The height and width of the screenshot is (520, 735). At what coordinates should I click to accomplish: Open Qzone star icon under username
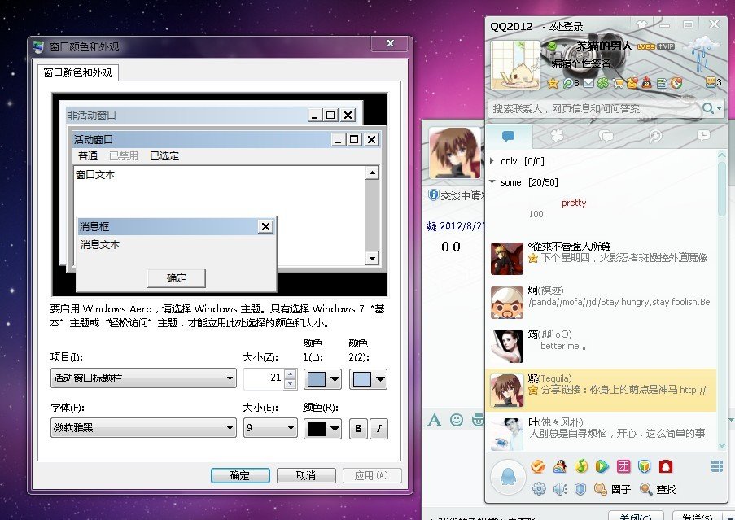(553, 83)
